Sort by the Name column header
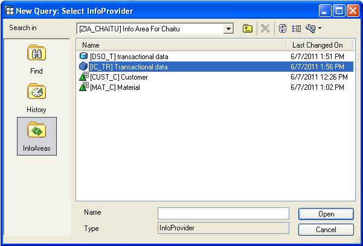Image resolution: width=363 pixels, height=246 pixels. pos(181,45)
